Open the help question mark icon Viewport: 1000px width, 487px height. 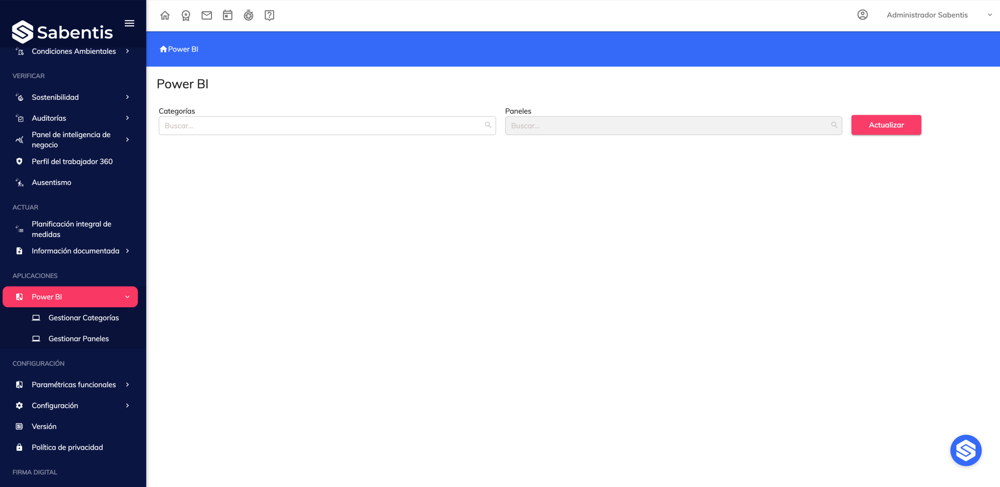(x=269, y=15)
